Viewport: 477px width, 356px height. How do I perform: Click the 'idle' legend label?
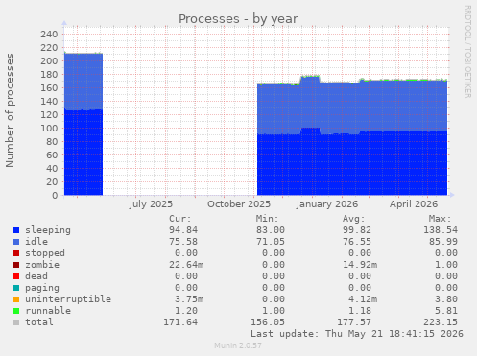click(36, 242)
